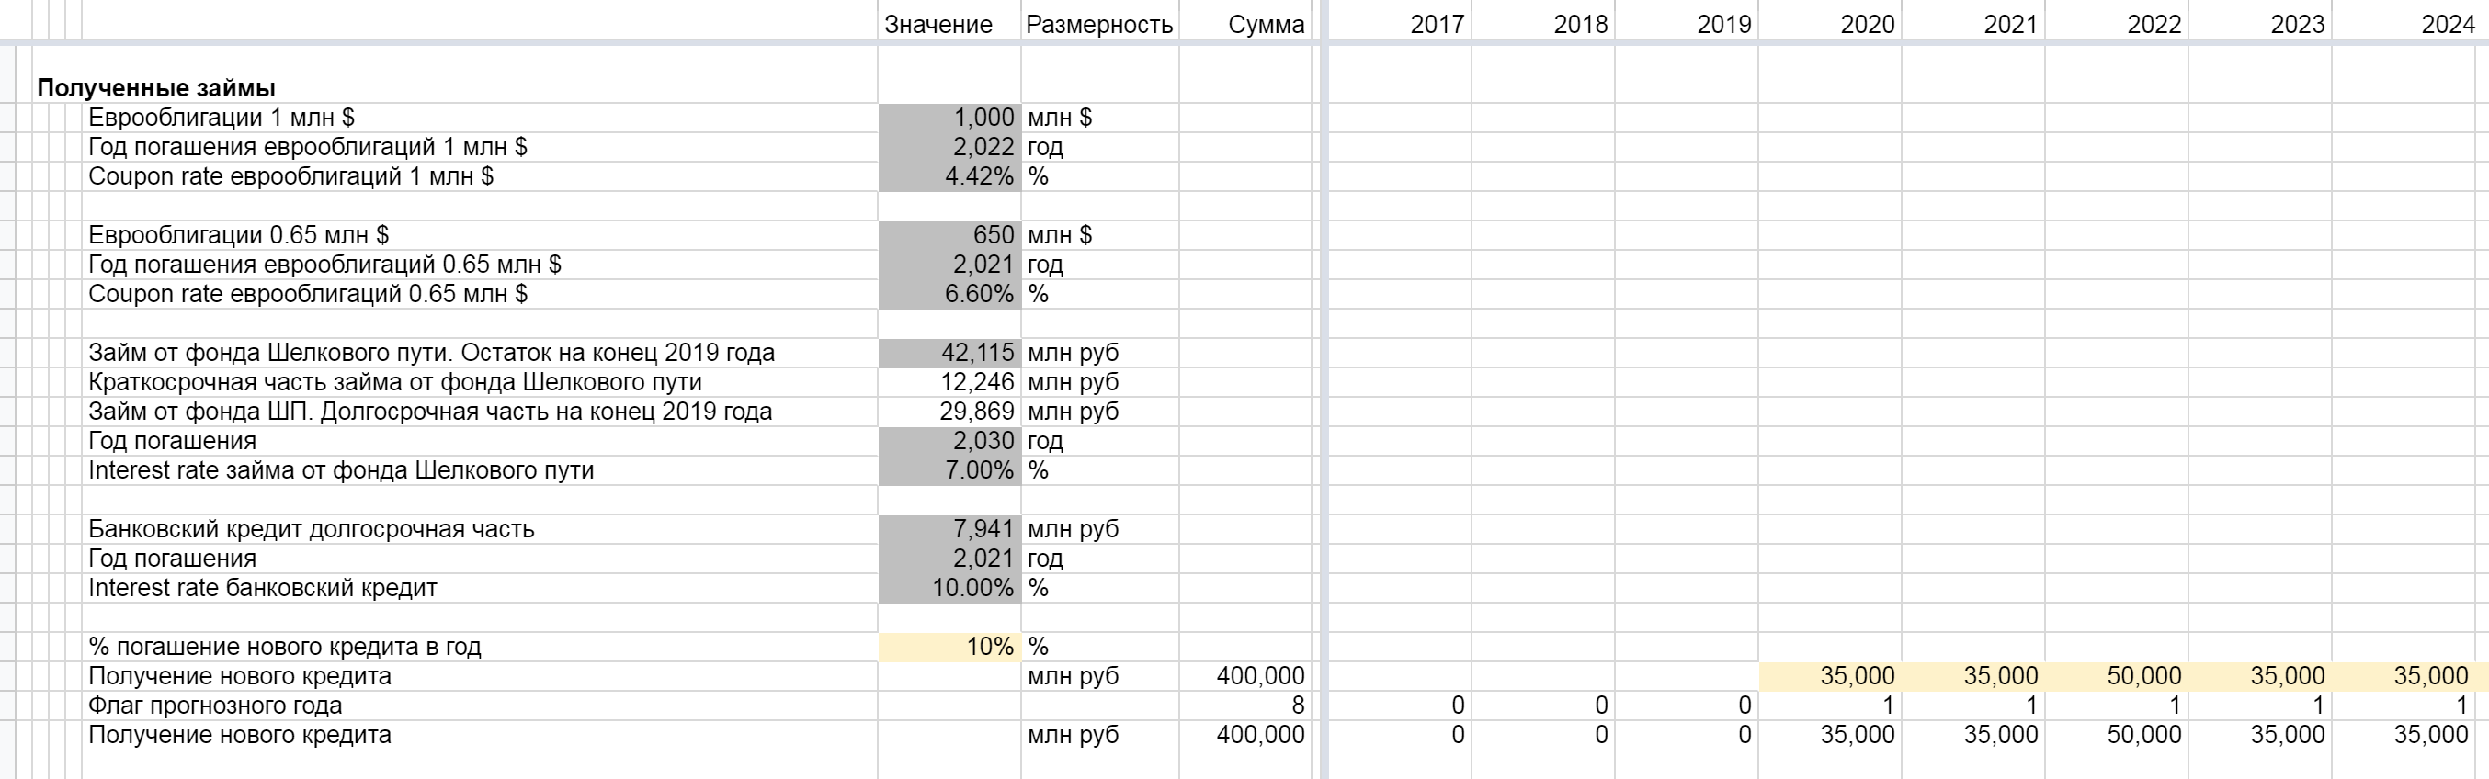Select 'Краткосрочная часть займа от фонда' label

(395, 382)
